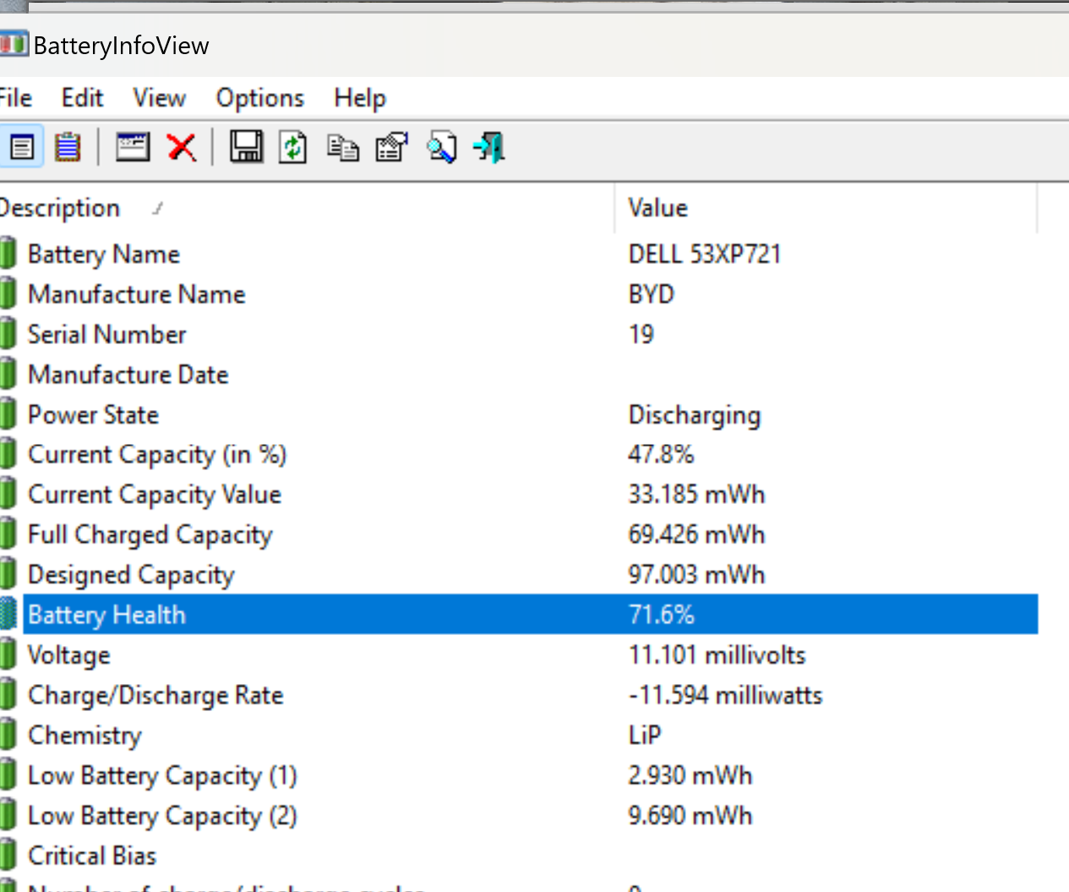Click the battery icon beside Chemistry
This screenshot has width=1069, height=892.
(x=8, y=735)
